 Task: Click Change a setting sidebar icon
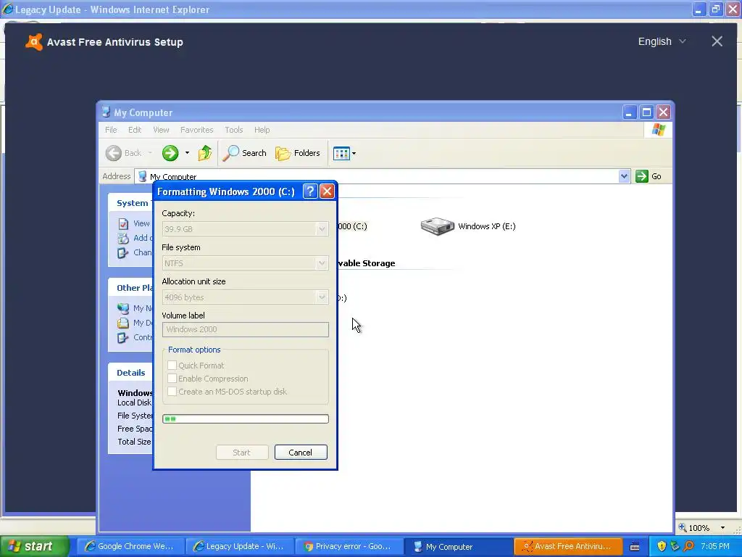tap(123, 253)
